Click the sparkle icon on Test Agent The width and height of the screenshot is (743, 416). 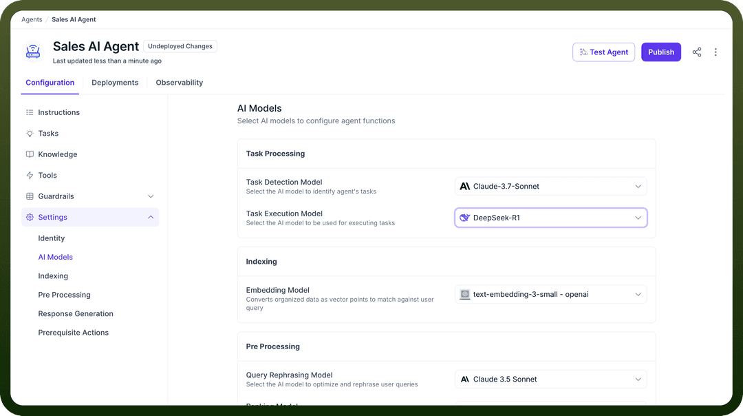tap(583, 52)
